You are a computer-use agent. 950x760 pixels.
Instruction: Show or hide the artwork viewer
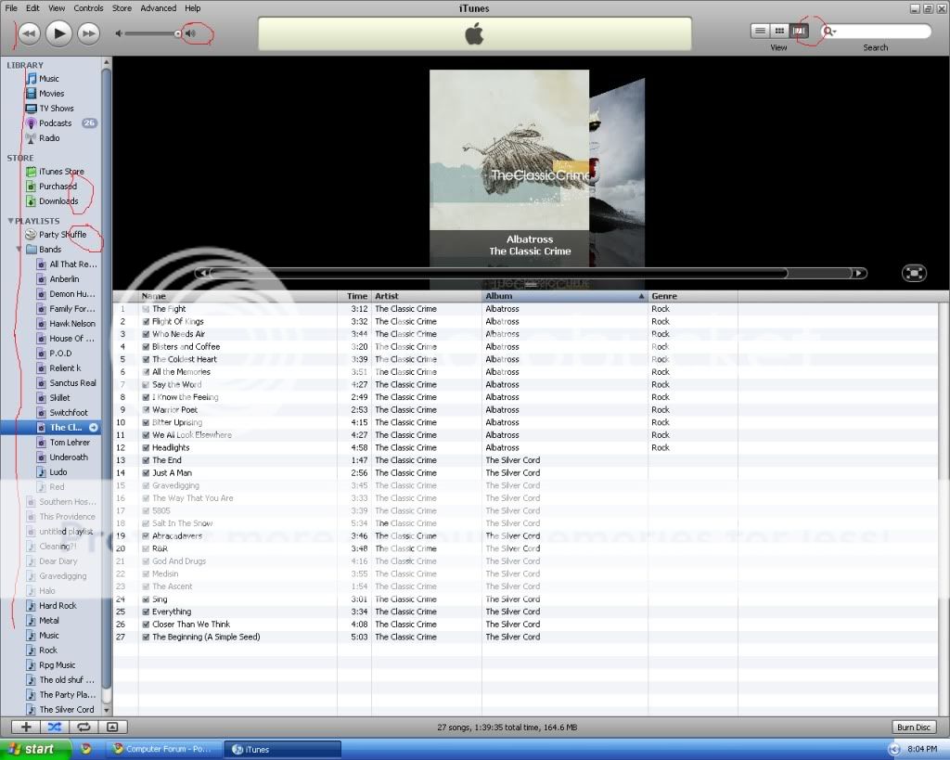coord(112,728)
